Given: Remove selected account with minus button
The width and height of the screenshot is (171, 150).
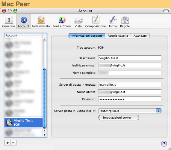Looking at the screenshot, I should coord(13,143).
